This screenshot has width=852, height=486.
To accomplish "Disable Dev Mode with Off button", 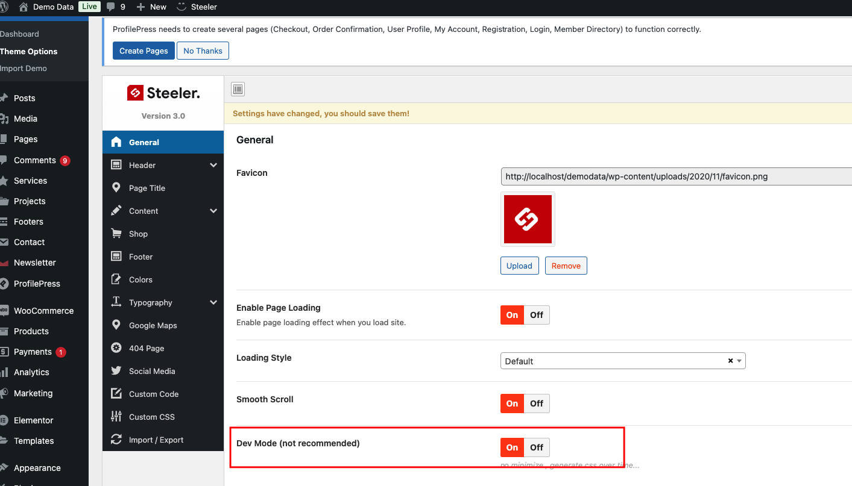I will coord(537,447).
